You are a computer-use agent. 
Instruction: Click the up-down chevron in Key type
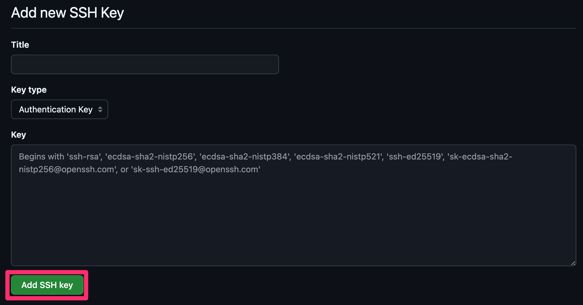click(101, 109)
